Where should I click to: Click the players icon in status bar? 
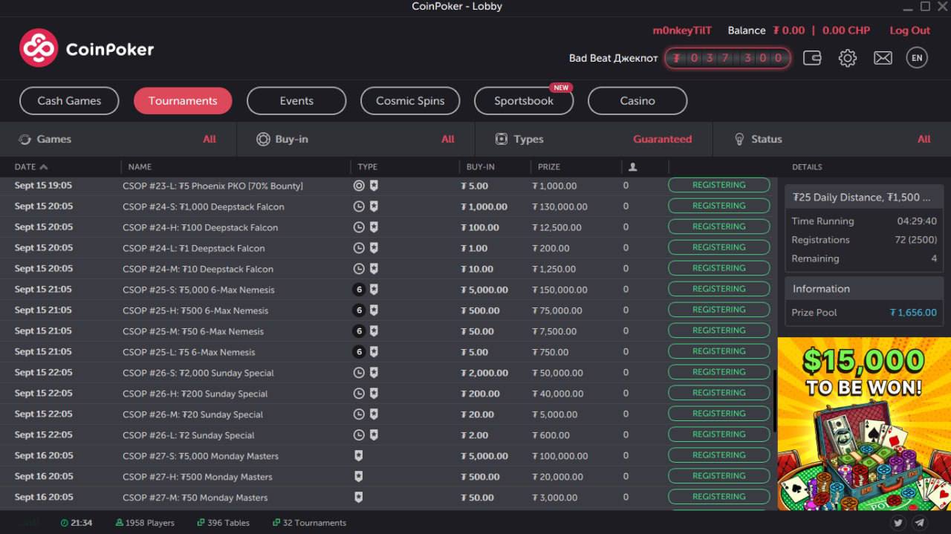[x=120, y=523]
